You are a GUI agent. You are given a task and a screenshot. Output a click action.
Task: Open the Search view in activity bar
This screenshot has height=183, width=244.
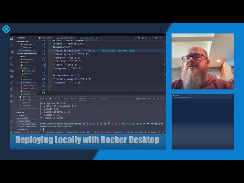tap(12, 45)
